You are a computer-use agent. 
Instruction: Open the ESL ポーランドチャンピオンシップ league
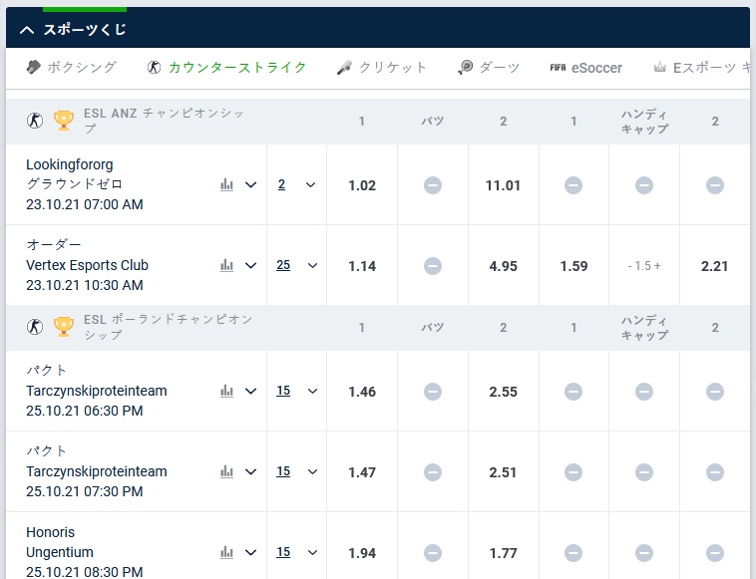(x=168, y=327)
